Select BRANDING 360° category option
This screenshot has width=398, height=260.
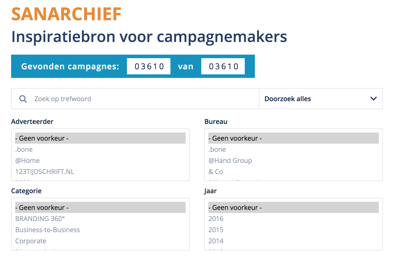pyautogui.click(x=40, y=219)
